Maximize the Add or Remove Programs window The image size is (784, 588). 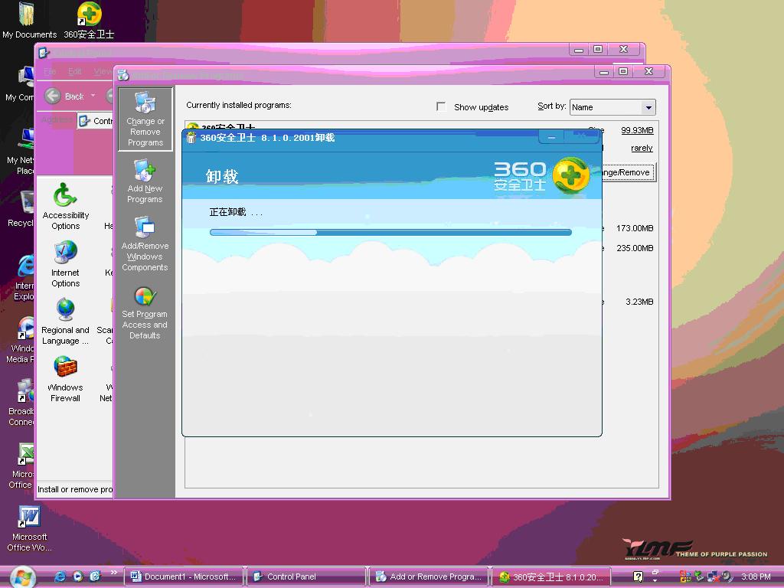(623, 71)
